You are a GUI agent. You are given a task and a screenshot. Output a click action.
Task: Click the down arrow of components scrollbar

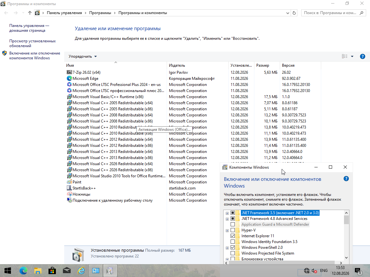tap(346, 258)
